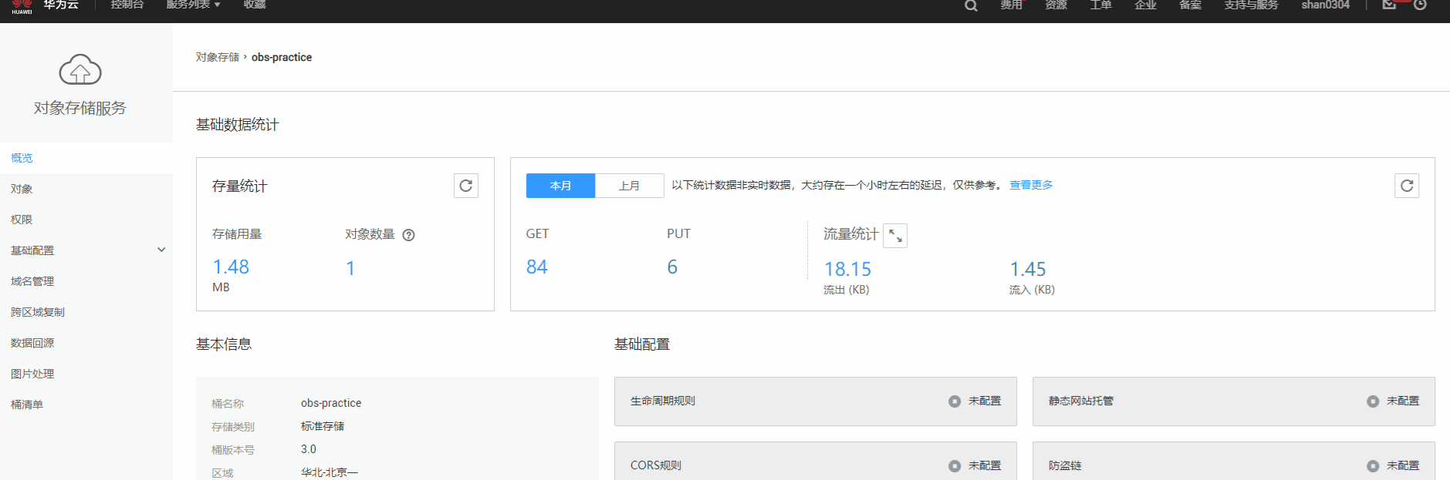Click the 查看更多 link
This screenshot has height=480, width=1450.
1031,185
